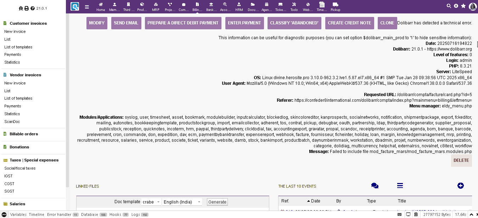Open Billable orders in sidebar
The height and width of the screenshot is (218, 478).
coord(24,134)
